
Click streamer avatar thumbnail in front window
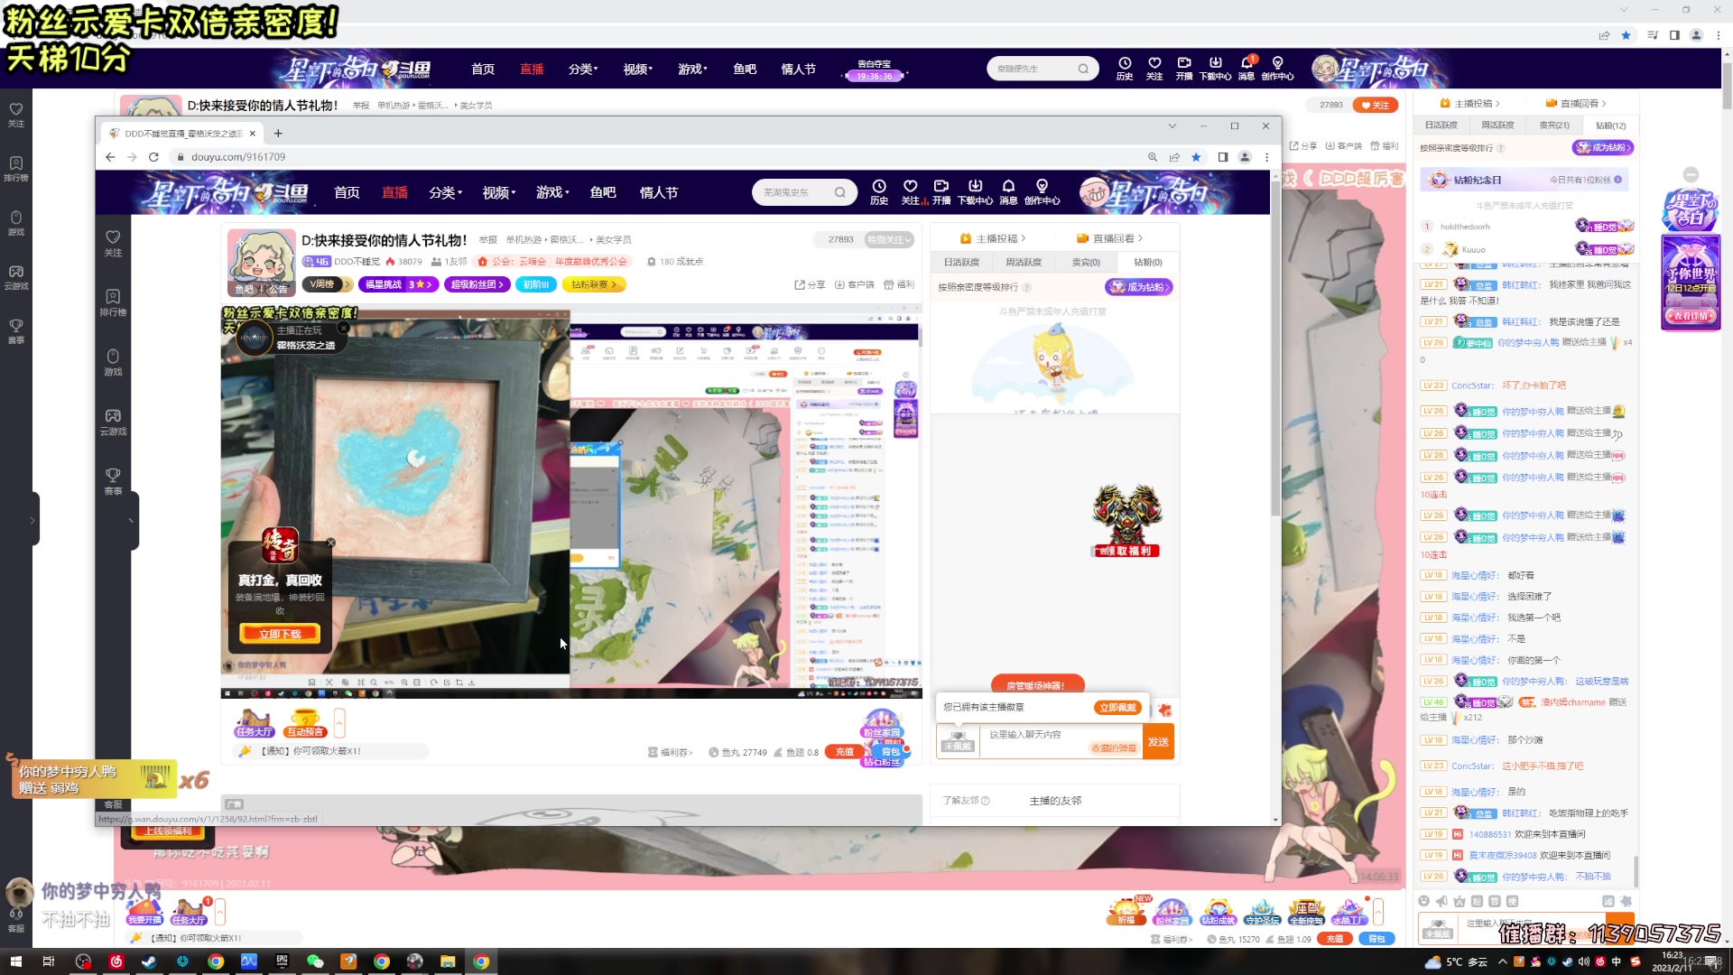261,262
